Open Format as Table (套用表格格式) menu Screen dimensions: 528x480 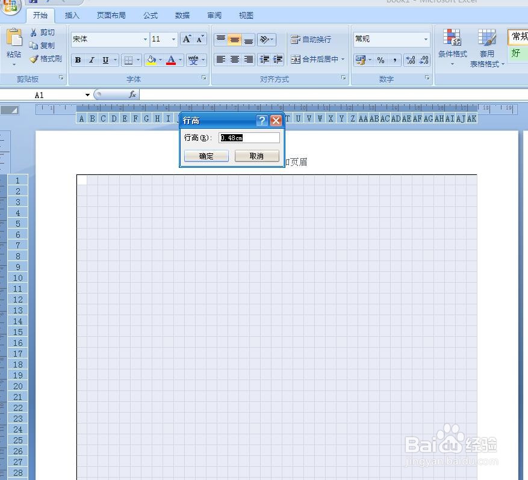coord(487,48)
